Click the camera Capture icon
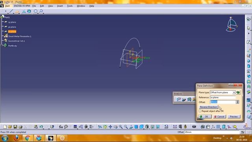This screenshot has height=142, width=252. (194, 127)
